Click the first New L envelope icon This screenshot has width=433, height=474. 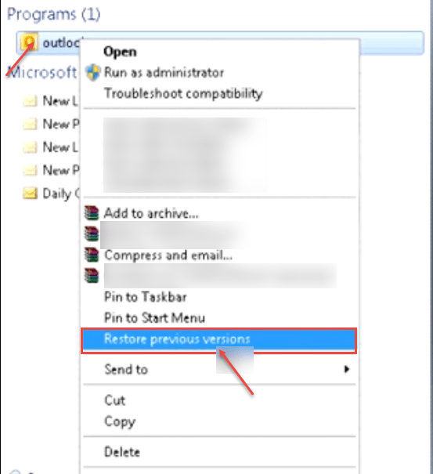30,100
